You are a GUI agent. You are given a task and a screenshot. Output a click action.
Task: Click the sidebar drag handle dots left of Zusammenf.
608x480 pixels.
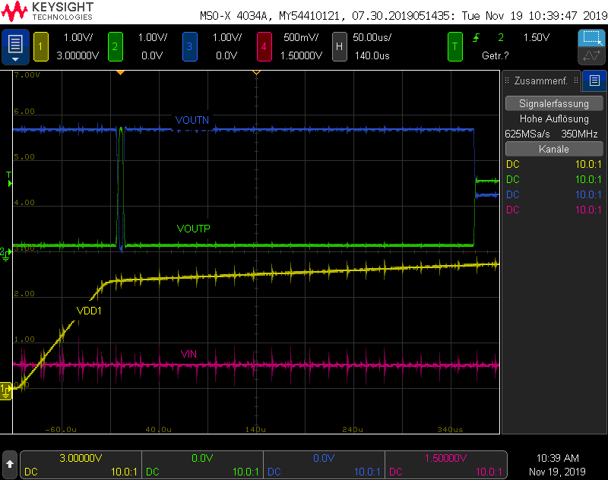507,81
